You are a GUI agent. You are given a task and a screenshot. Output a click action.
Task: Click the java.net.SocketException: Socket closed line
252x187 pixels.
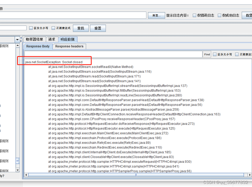(x=54, y=62)
